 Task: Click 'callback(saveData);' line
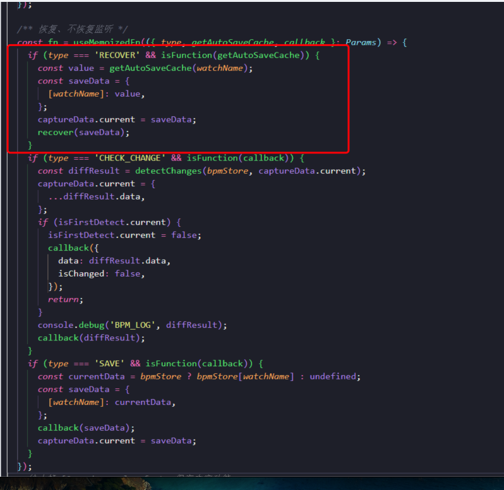coord(86,428)
